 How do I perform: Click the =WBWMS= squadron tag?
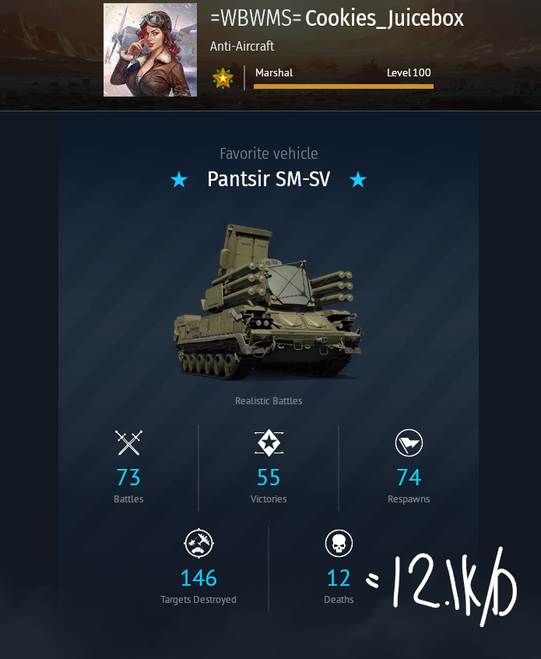pos(256,19)
